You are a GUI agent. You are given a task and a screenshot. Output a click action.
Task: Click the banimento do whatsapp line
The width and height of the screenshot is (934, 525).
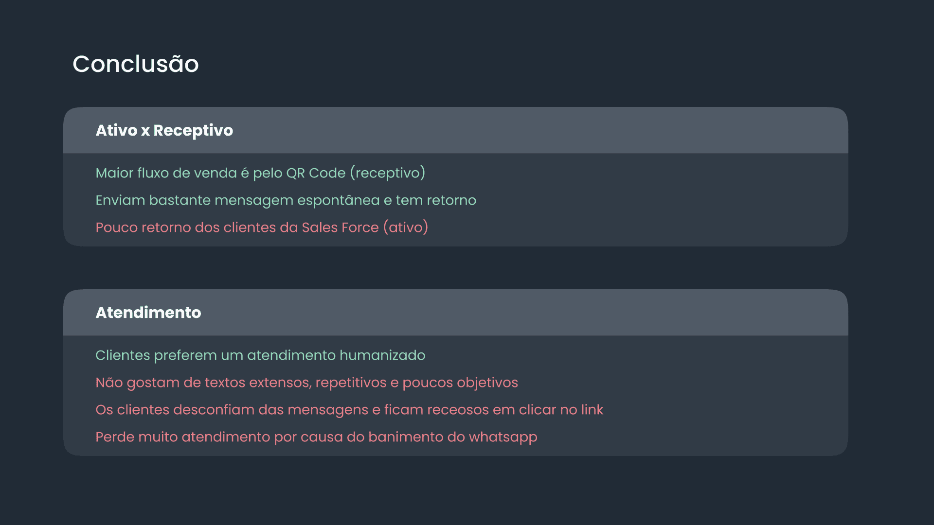pyautogui.click(x=316, y=437)
